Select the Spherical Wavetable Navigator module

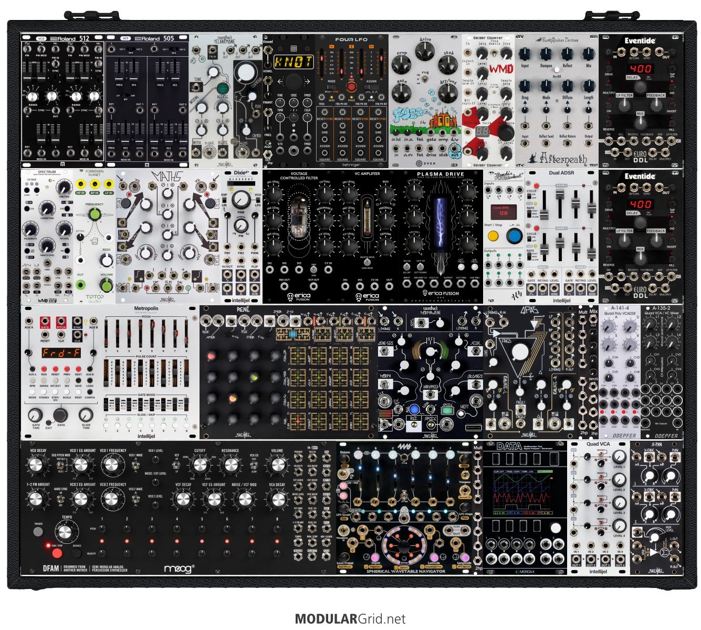coord(404,508)
